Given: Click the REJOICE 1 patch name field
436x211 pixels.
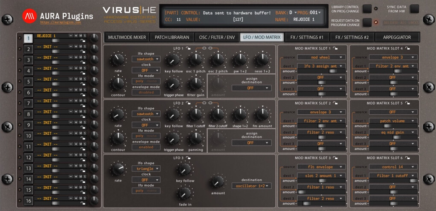Looking at the screenshot, I should [x=51, y=36].
